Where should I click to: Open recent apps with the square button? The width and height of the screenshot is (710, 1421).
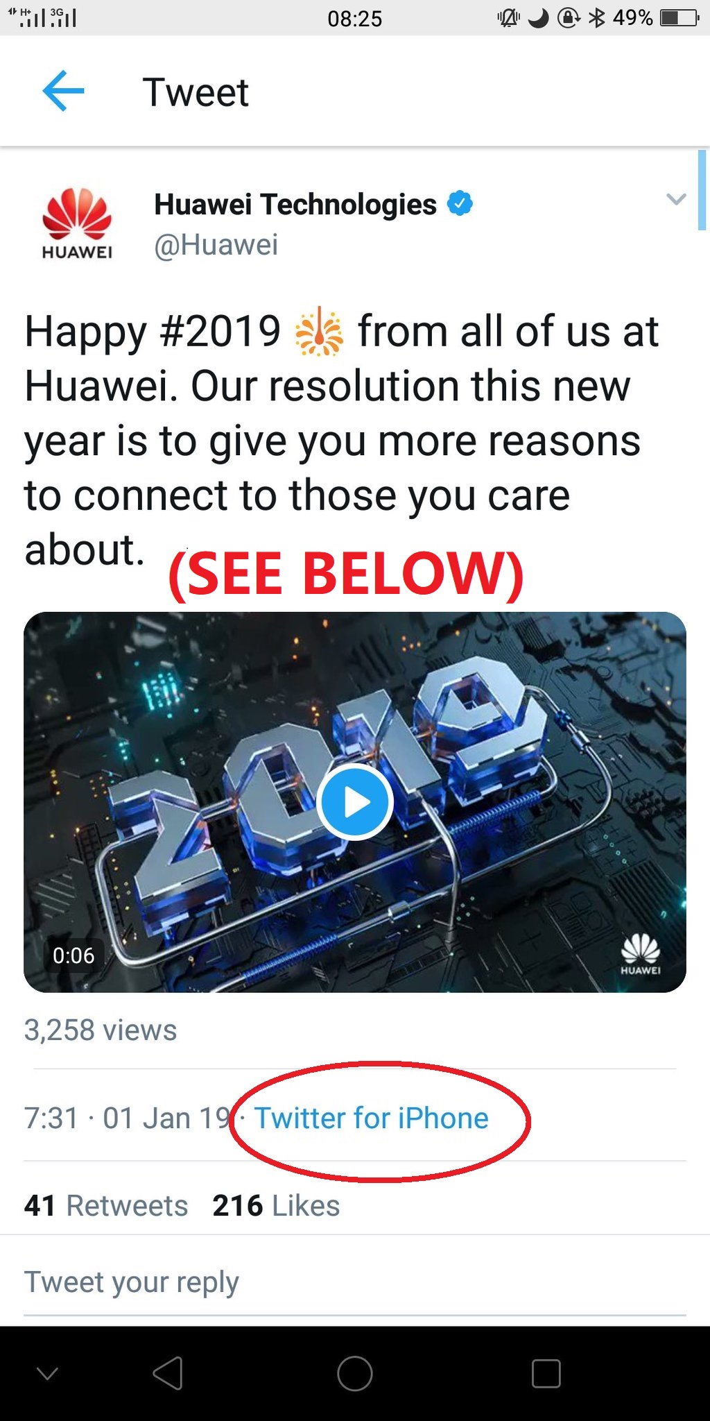click(546, 1373)
